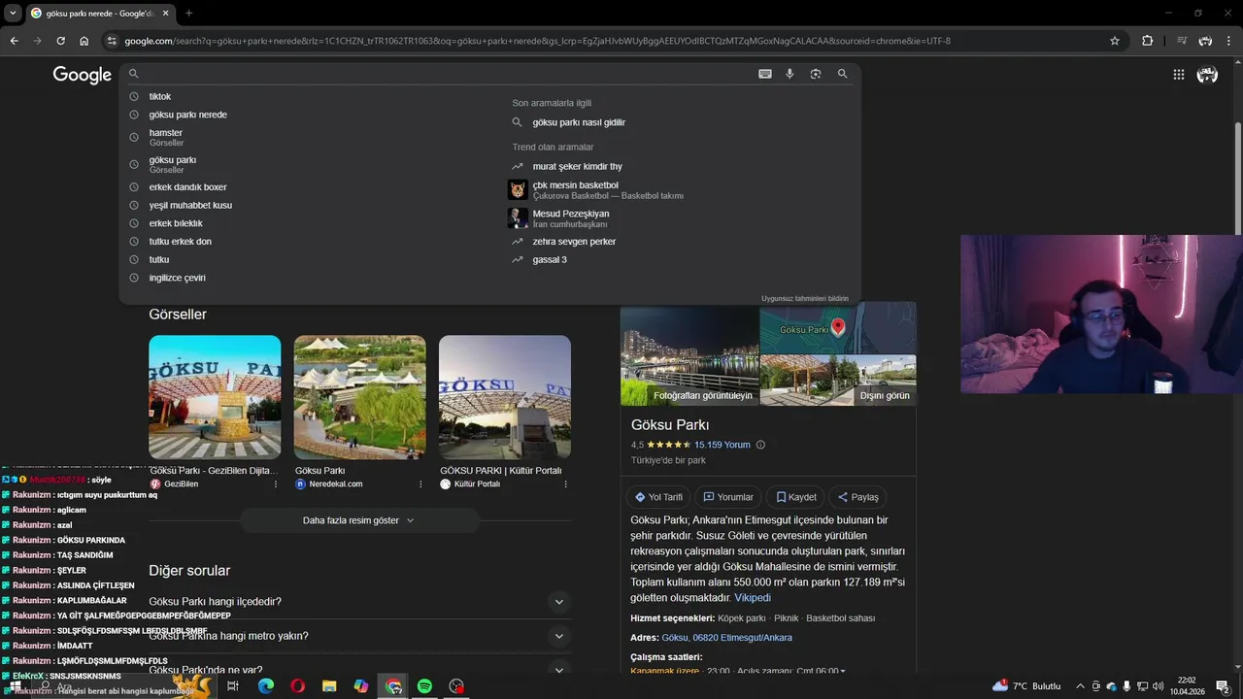Open more options for Neredekal.com result

[420, 483]
